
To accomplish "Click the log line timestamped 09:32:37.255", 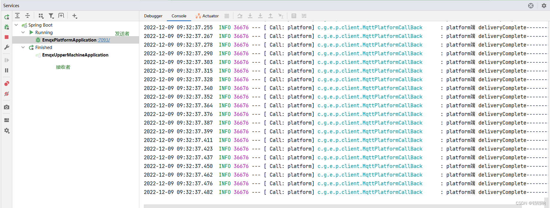I will click(345, 27).
